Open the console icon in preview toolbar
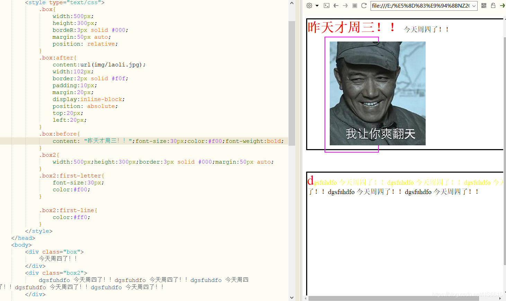The width and height of the screenshot is (506, 301). [x=326, y=6]
